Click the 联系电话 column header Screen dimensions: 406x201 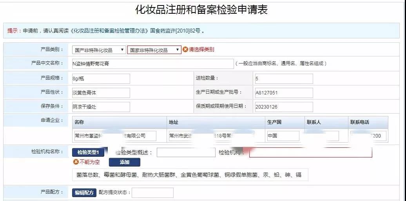(x=360, y=122)
